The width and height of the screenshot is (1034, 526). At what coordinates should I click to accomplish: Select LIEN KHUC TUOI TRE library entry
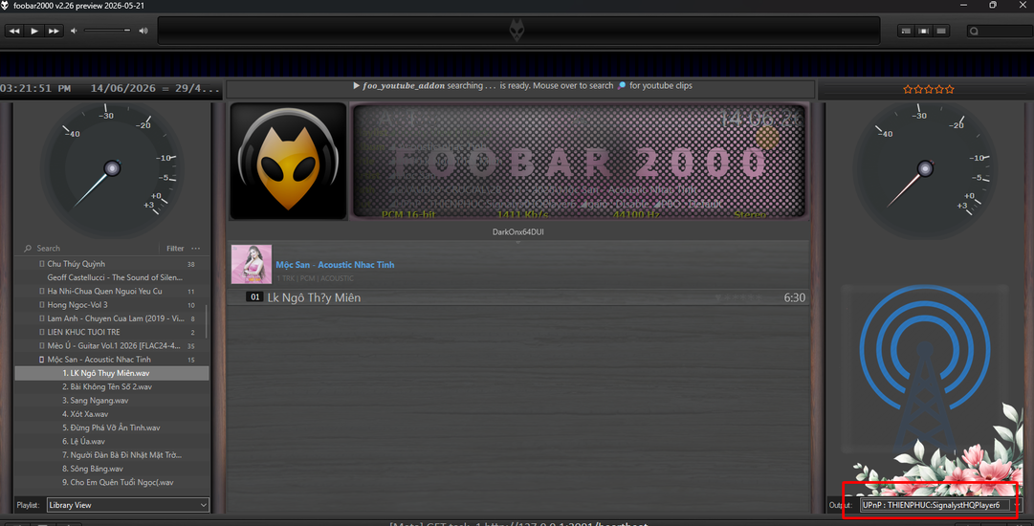tap(84, 332)
